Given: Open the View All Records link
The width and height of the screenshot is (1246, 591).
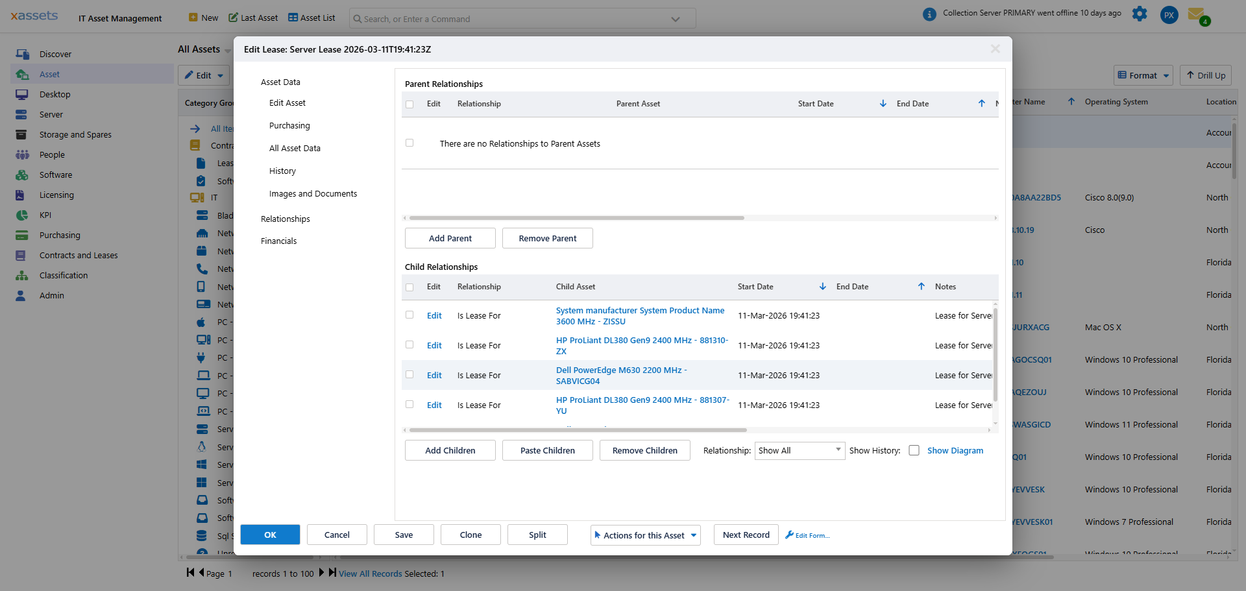Looking at the screenshot, I should pyautogui.click(x=371, y=573).
